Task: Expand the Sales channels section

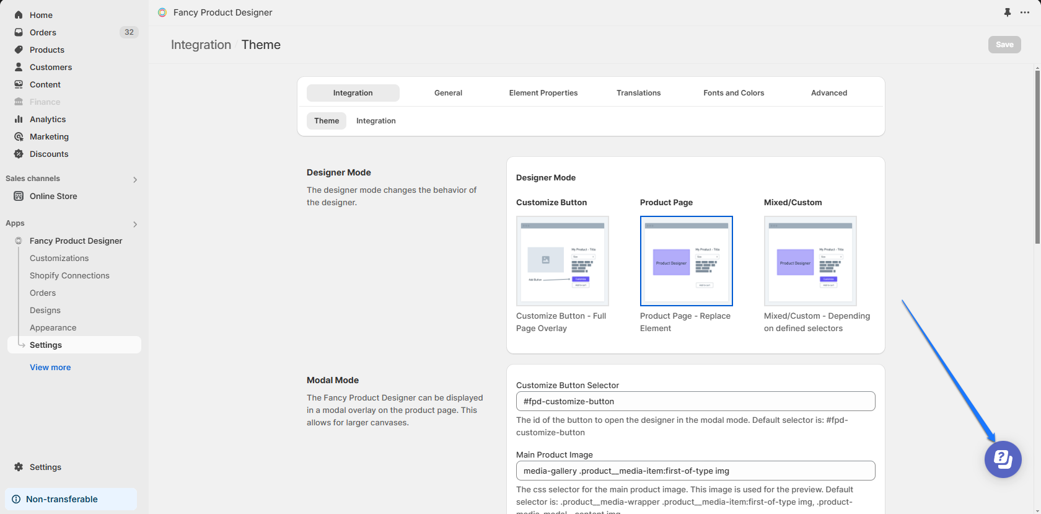Action: pos(135,180)
